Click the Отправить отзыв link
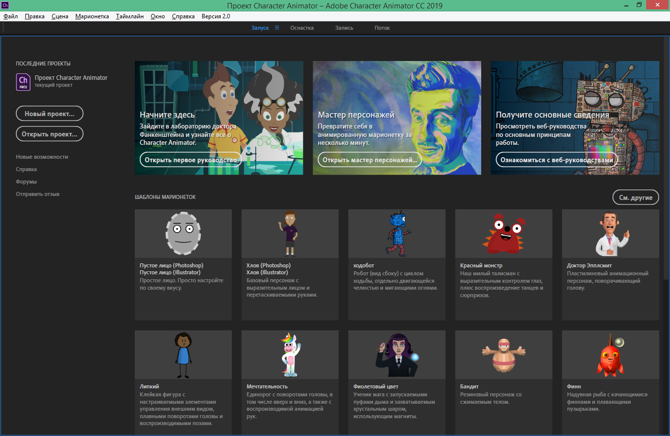Image resolution: width=670 pixels, height=436 pixels. click(x=38, y=194)
